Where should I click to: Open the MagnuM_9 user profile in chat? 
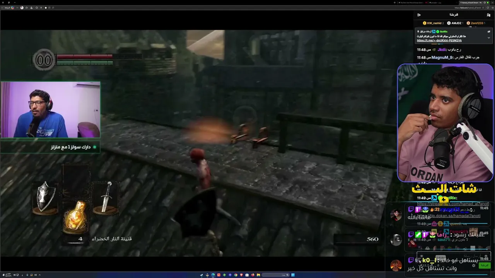[x=442, y=58]
